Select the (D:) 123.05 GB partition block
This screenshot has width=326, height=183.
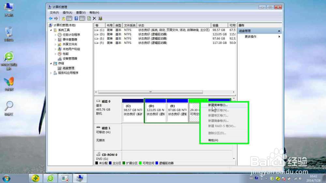point(156,111)
